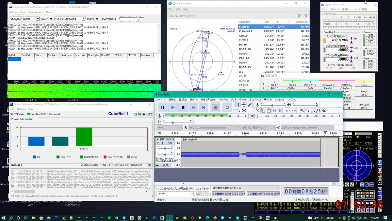The width and height of the screenshot is (392, 221).
Task: Uncheck the TCP client checkbox
Action: 12,114
